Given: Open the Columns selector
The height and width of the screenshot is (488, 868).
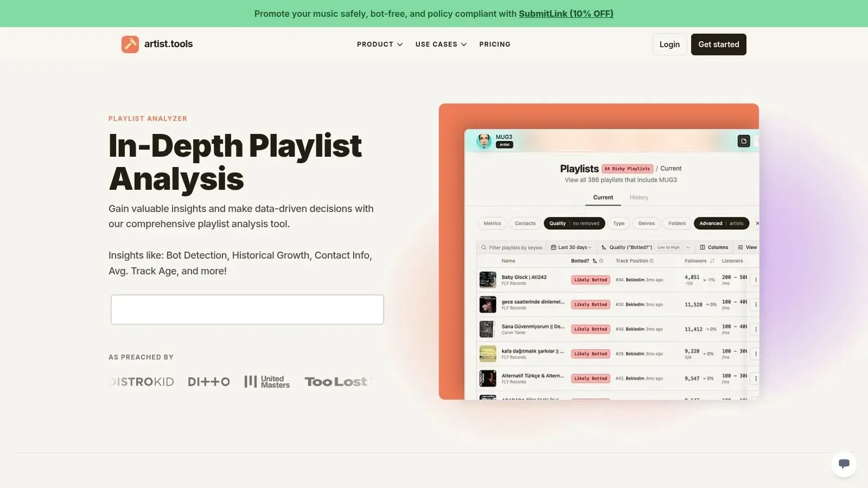Looking at the screenshot, I should (714, 247).
